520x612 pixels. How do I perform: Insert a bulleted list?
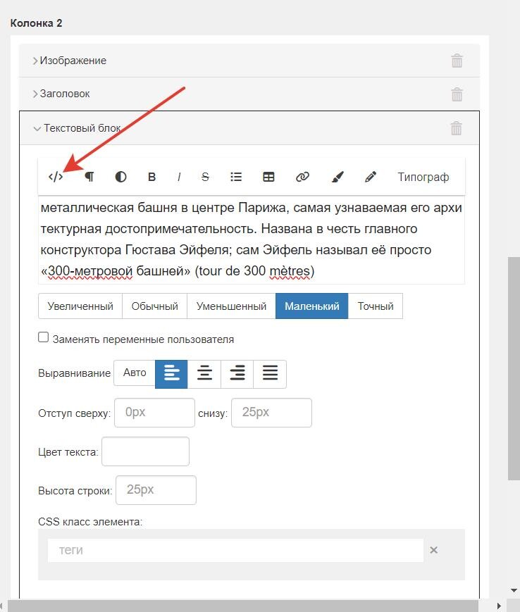click(236, 177)
